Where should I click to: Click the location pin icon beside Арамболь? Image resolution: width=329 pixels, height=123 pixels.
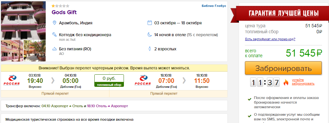54,23
